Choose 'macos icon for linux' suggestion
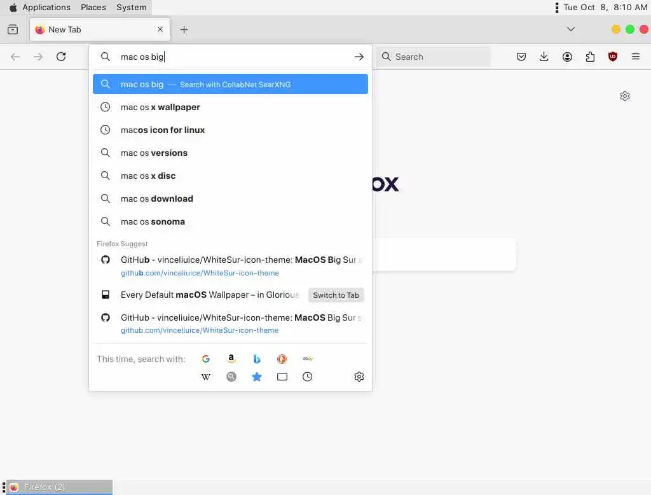Viewport: 651px width, 495px height. point(230,130)
